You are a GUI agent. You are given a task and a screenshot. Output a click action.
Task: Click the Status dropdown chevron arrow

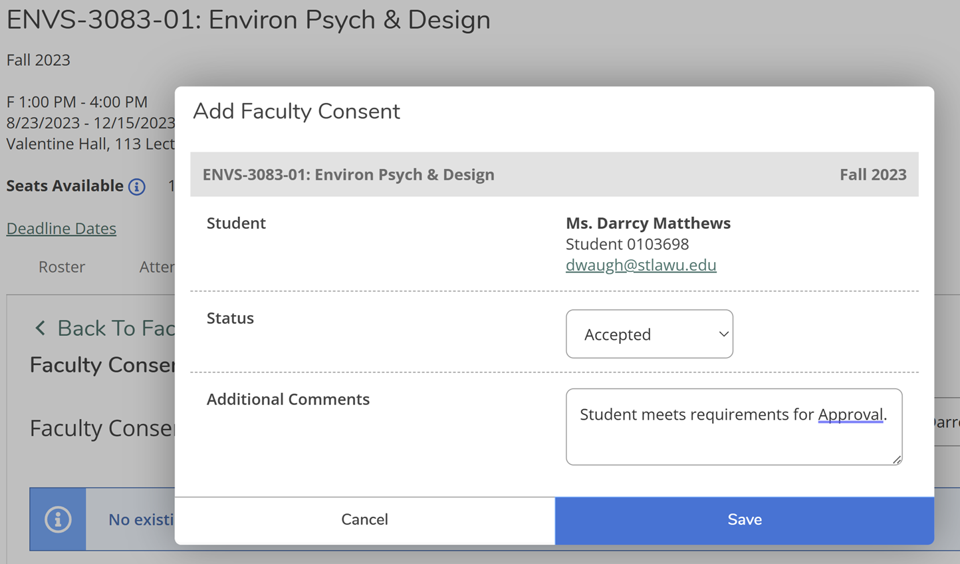pyautogui.click(x=723, y=334)
